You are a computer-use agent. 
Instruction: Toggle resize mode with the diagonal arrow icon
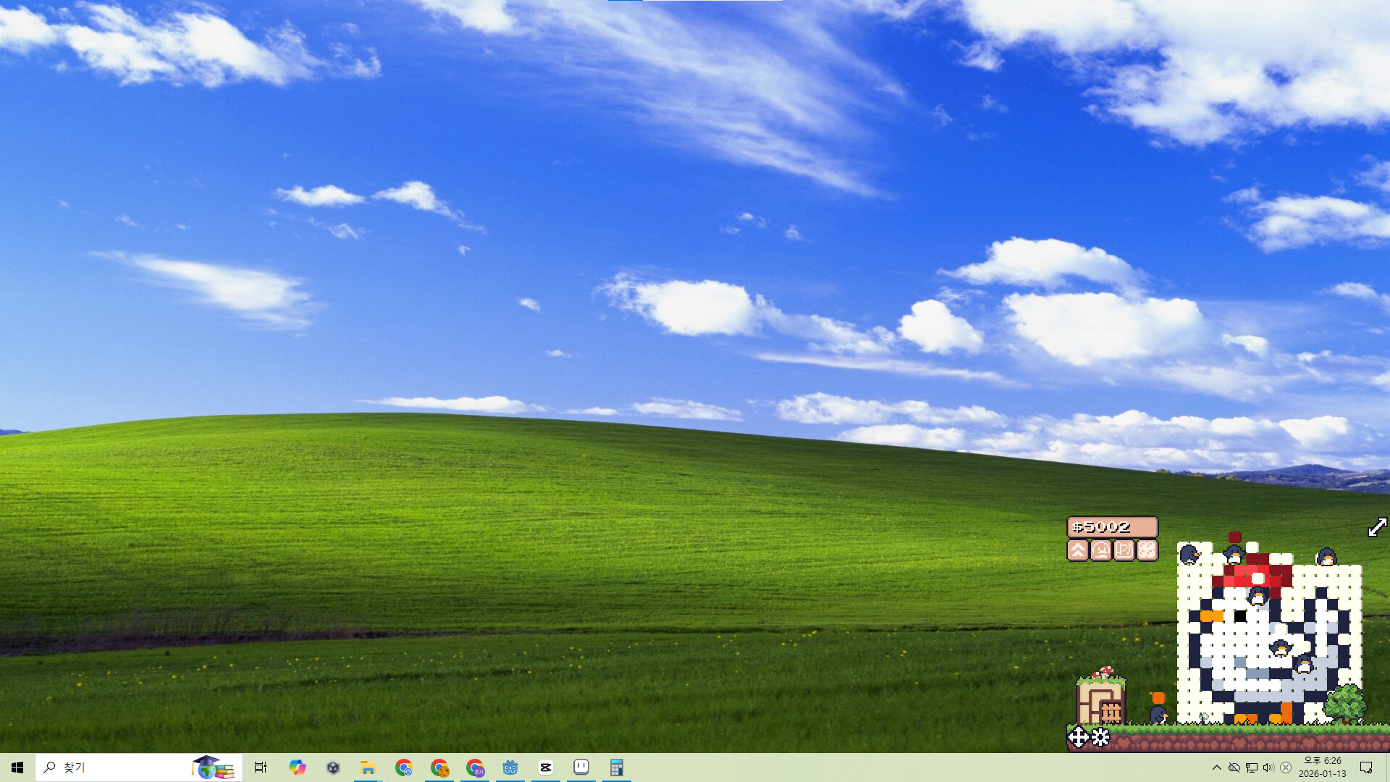pos(1376,528)
